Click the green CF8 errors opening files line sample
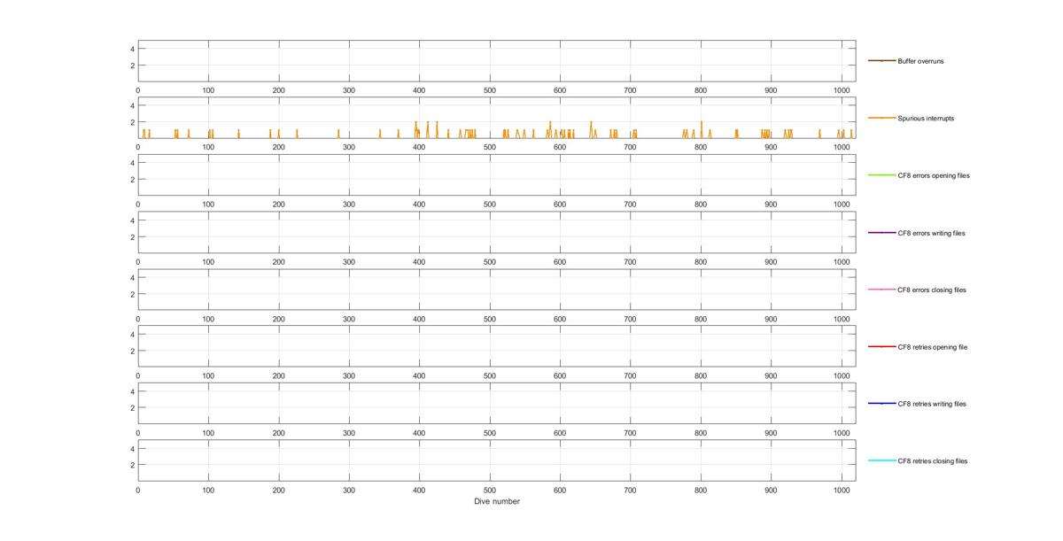The height and width of the screenshot is (541, 1063). click(x=882, y=175)
